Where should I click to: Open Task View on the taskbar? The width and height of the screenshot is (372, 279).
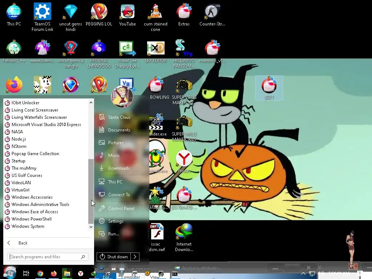26,274
